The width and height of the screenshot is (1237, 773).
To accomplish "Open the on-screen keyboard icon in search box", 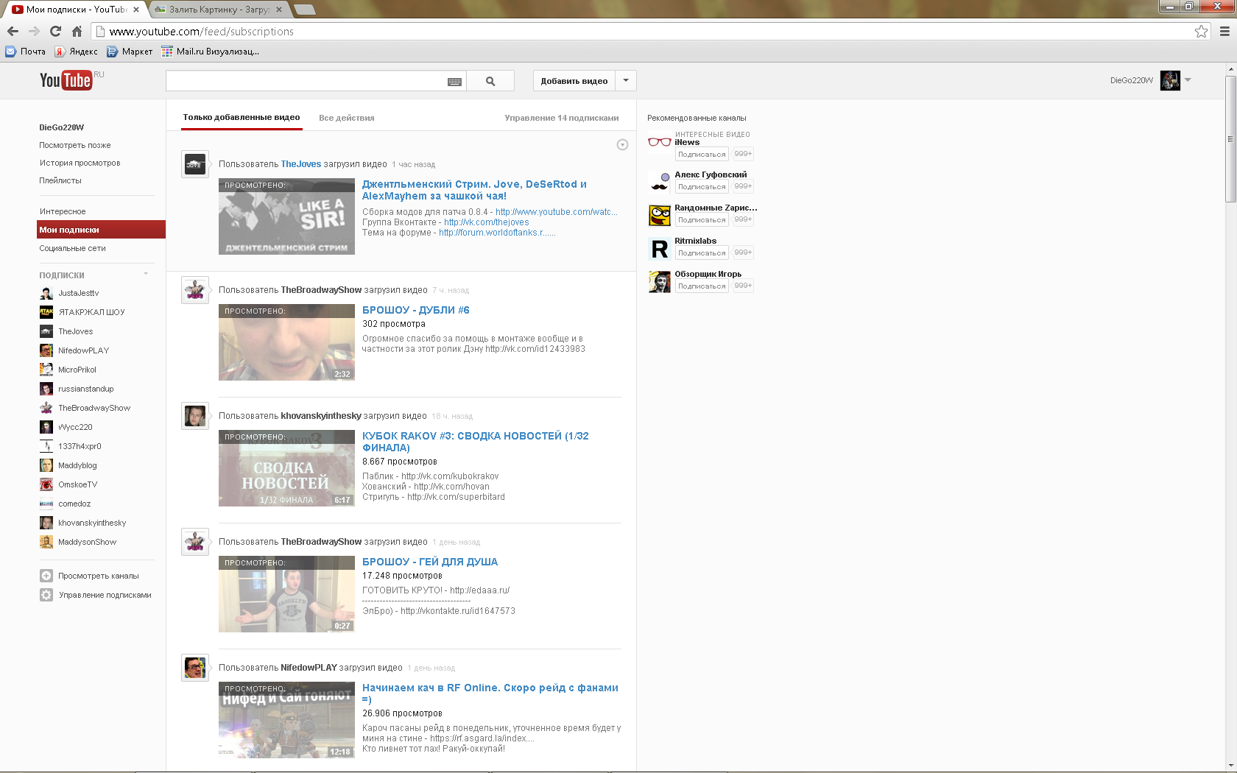I will click(x=454, y=82).
